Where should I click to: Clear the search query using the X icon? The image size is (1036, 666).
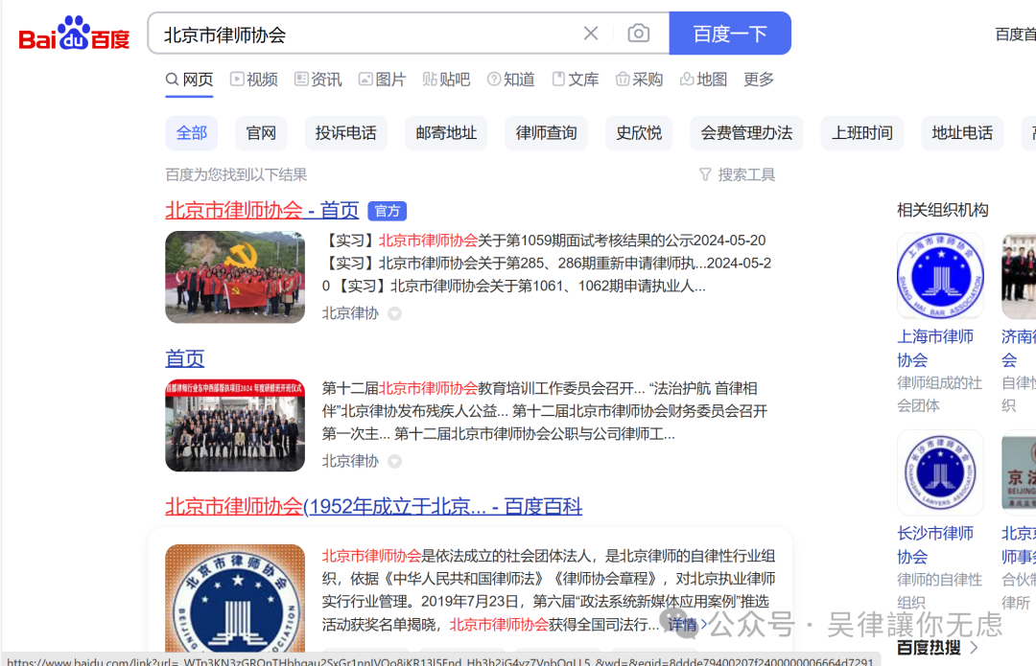[x=591, y=33]
